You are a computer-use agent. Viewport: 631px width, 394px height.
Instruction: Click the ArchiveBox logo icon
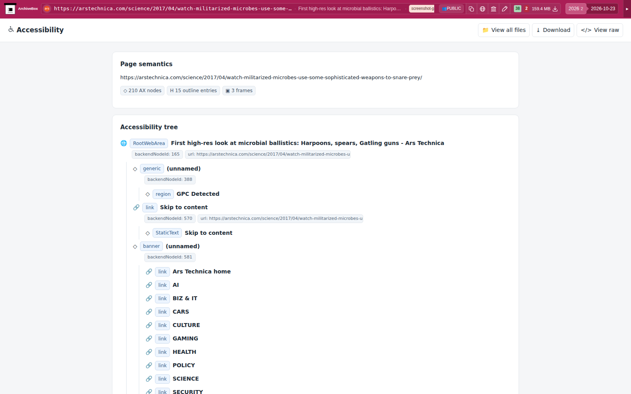click(x=10, y=9)
